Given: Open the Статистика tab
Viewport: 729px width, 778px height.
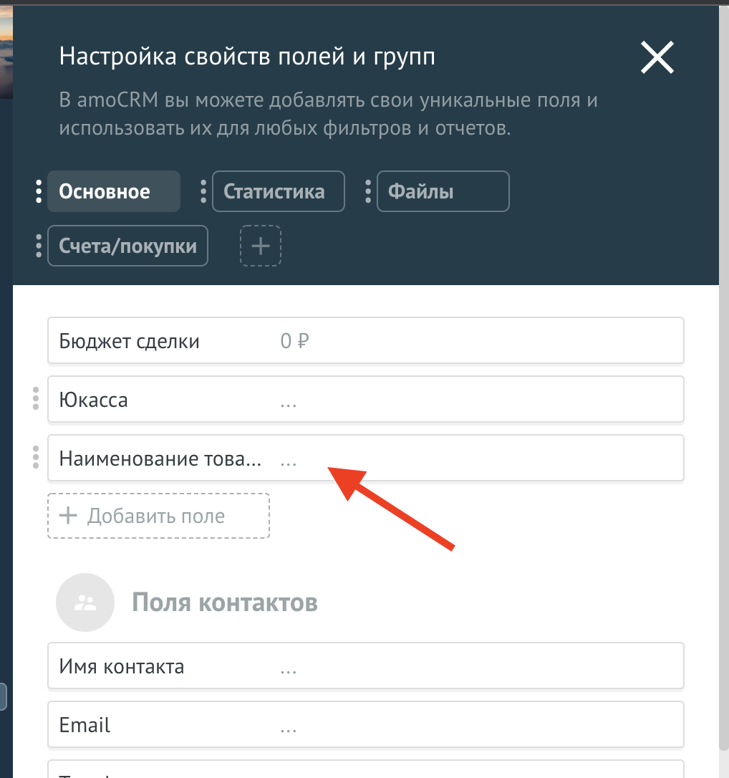Looking at the screenshot, I should tap(278, 191).
